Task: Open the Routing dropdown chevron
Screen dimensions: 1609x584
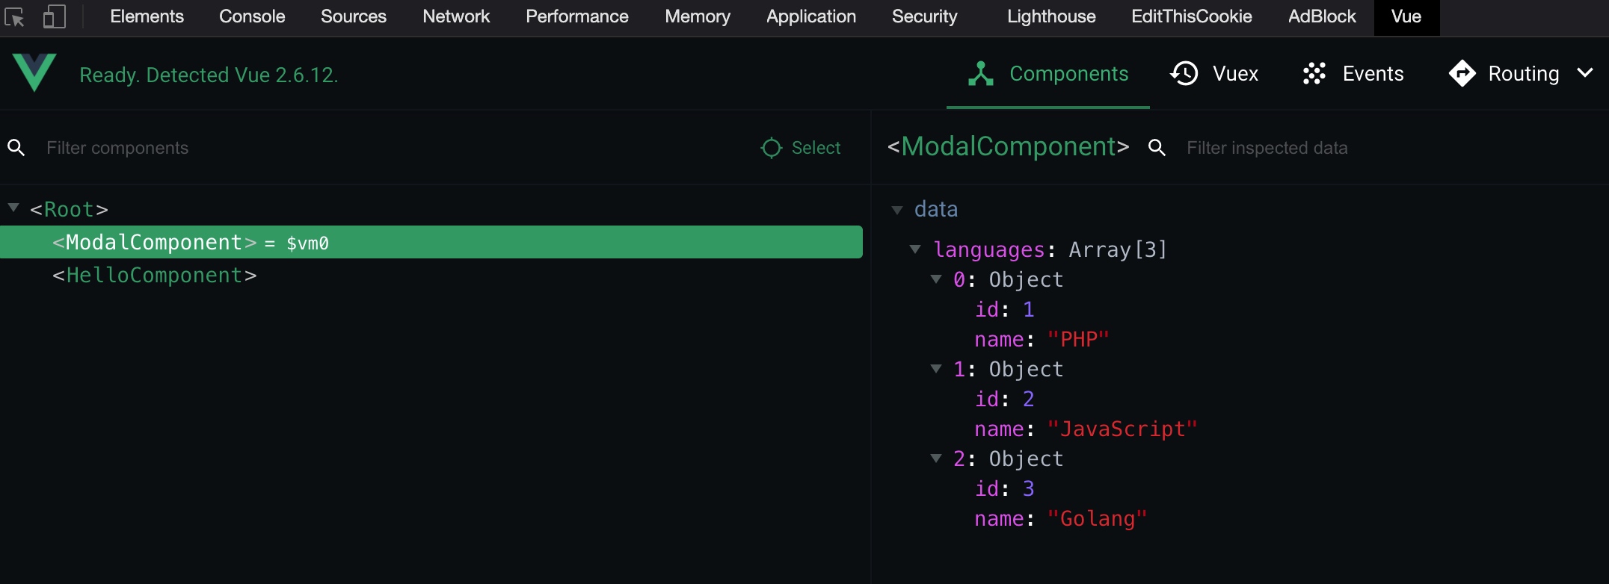Action: 1585,73
